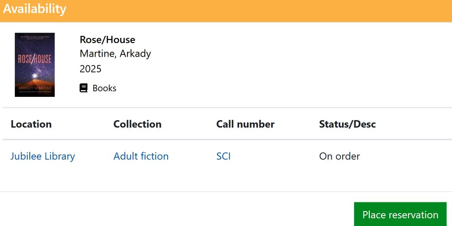The width and height of the screenshot is (452, 226).
Task: Click the Books format label
Action: (x=104, y=88)
